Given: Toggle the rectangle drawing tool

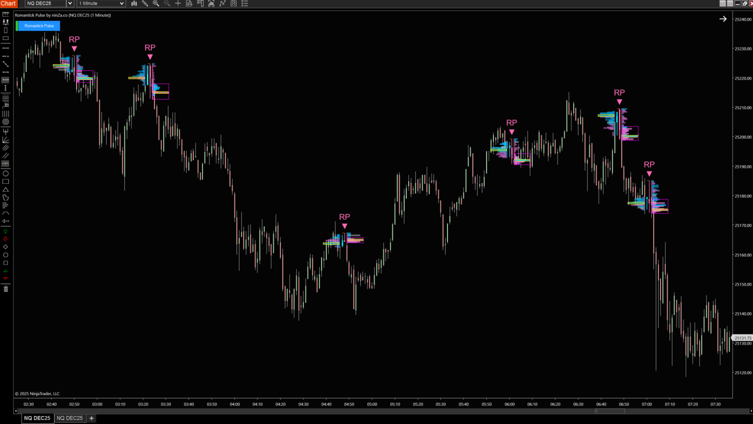Looking at the screenshot, I should point(5,181).
